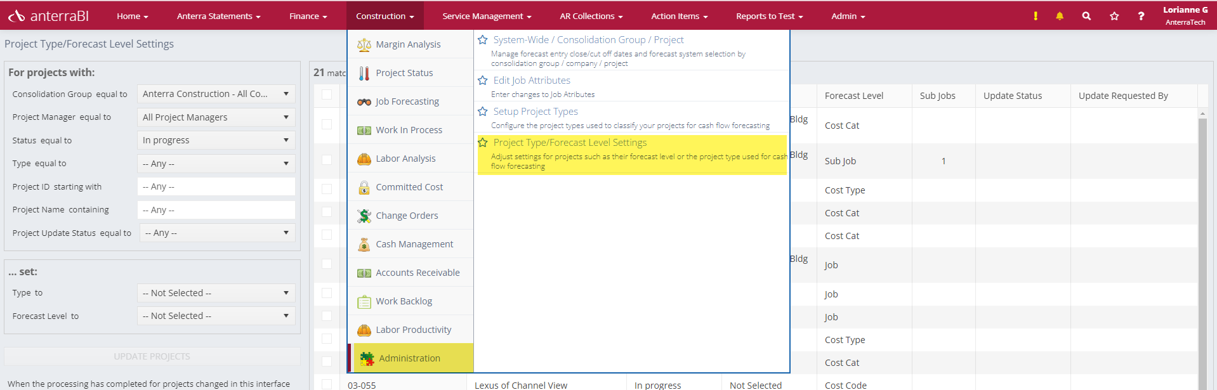Open the help question mark icon
This screenshot has width=1217, height=390.
point(1141,16)
